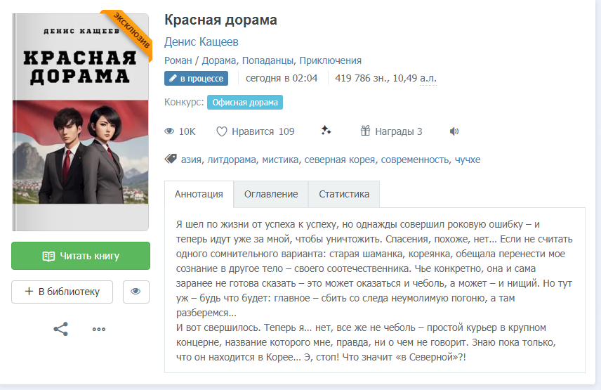Open author link Денис Кащеев
The height and width of the screenshot is (390, 601).
click(x=202, y=41)
